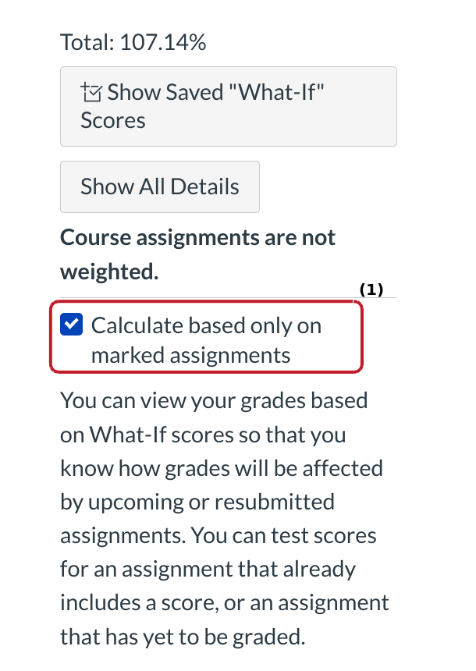Image resolution: width=476 pixels, height=671 pixels.
Task: Click the bold word "weighted."
Action: coord(109,272)
